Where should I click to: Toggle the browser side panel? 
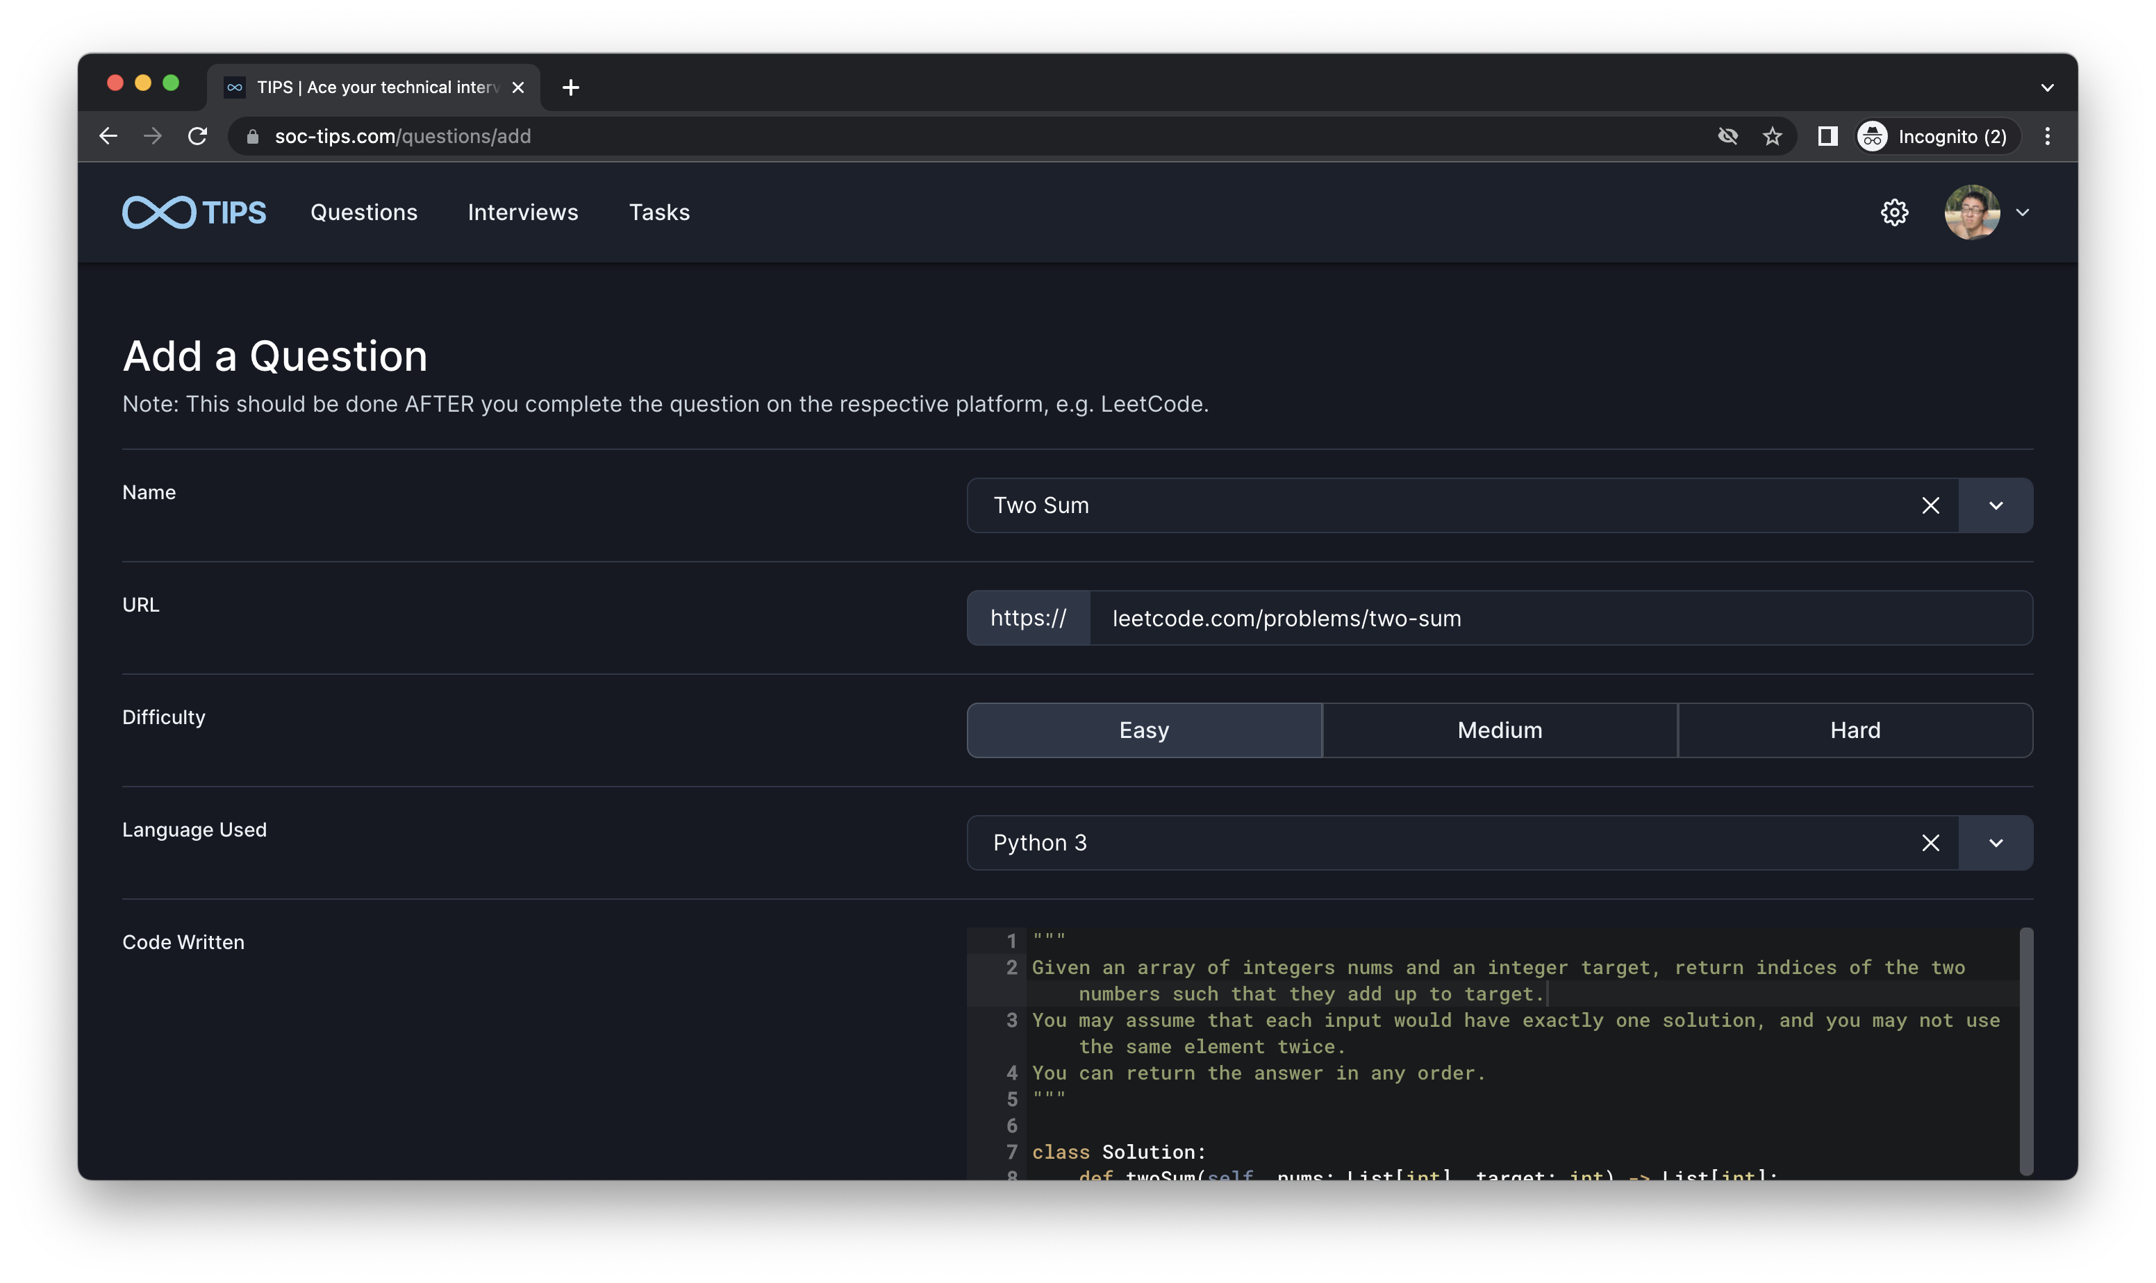[x=1827, y=137]
